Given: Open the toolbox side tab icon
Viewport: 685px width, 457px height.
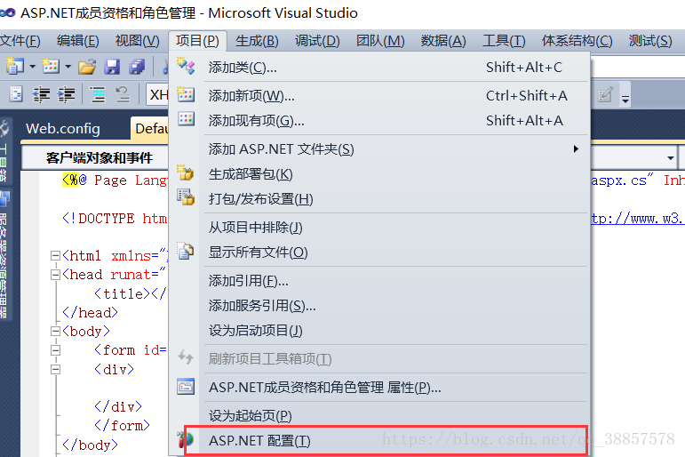Looking at the screenshot, I should click(x=4, y=129).
